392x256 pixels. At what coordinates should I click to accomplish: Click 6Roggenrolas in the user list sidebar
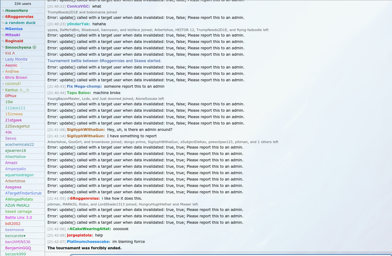click(x=19, y=17)
